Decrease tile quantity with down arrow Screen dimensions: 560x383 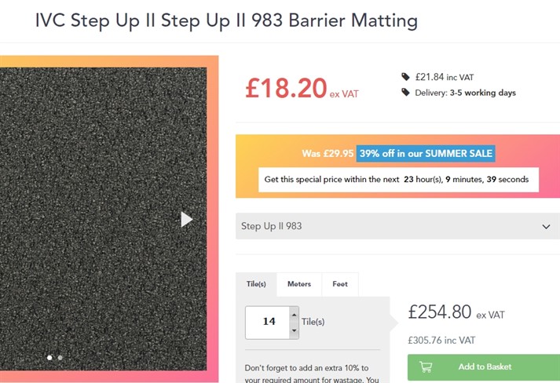[295, 330]
